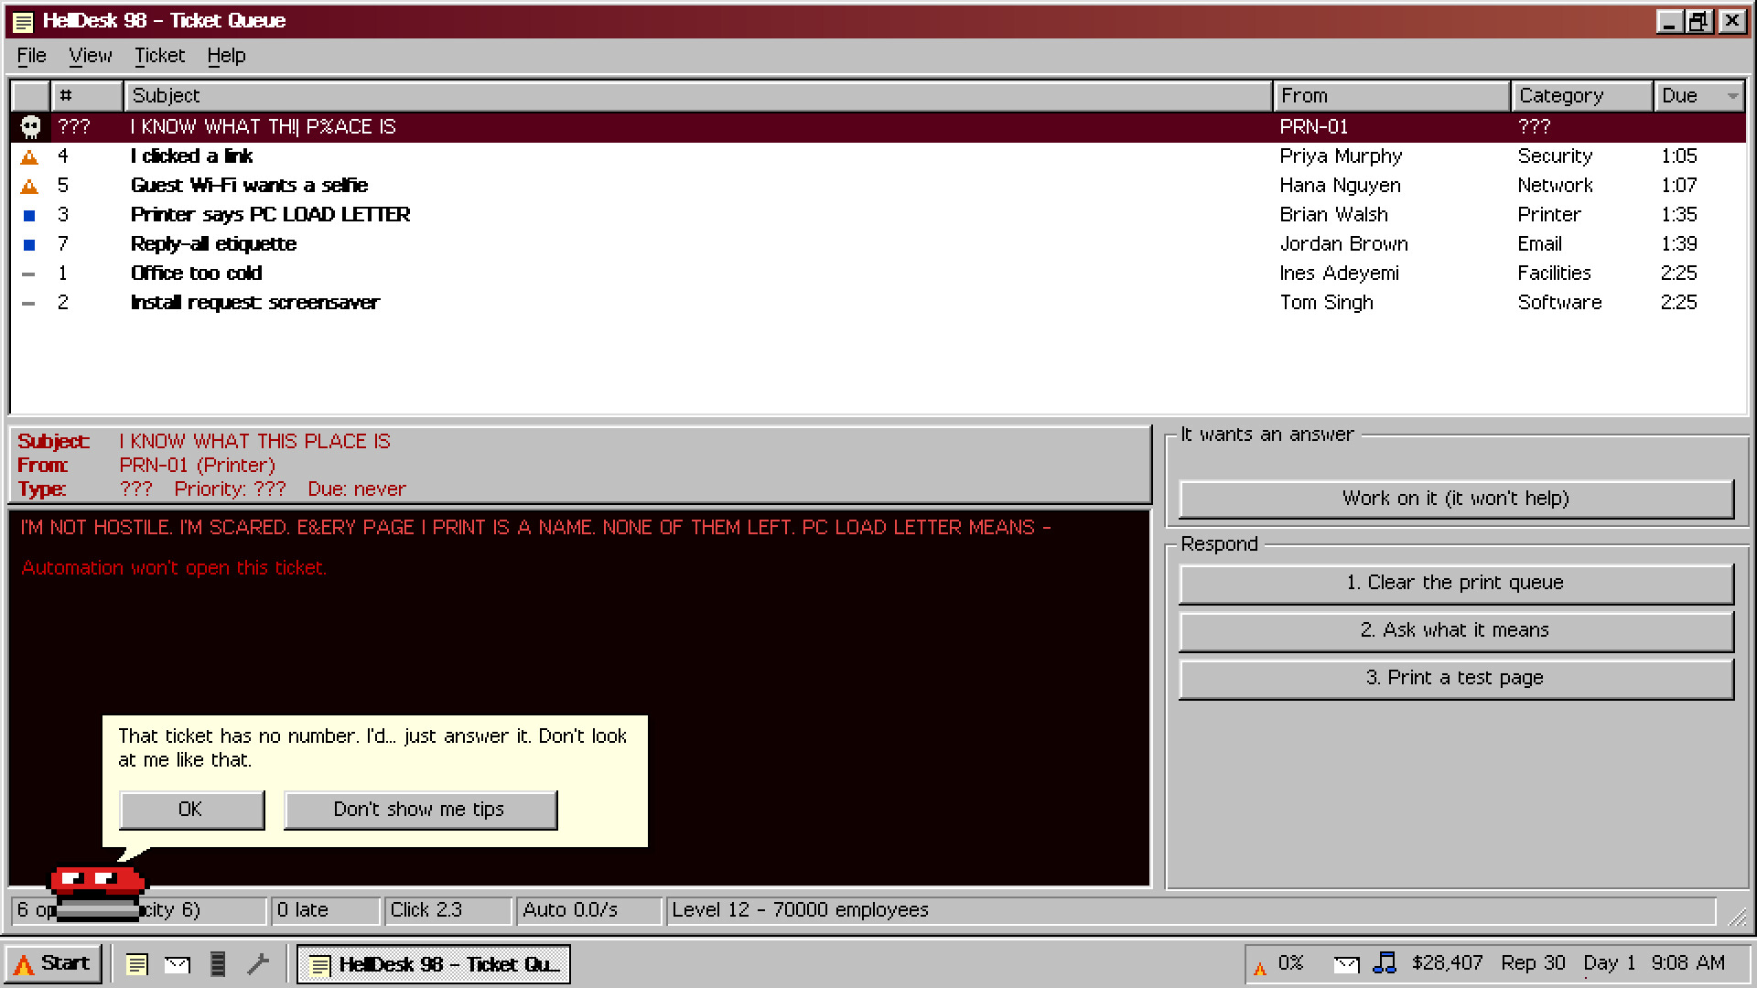Click the red assistant character at the bottom left
1757x988 pixels.
(97, 892)
